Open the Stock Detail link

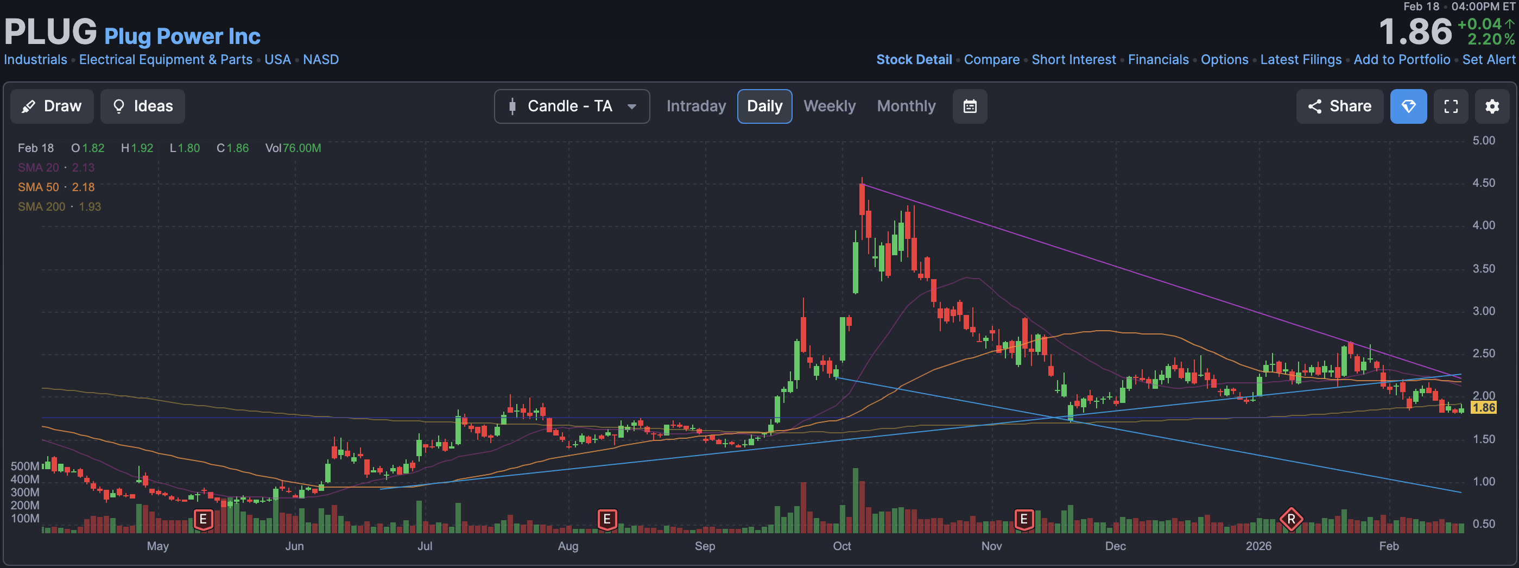point(914,60)
